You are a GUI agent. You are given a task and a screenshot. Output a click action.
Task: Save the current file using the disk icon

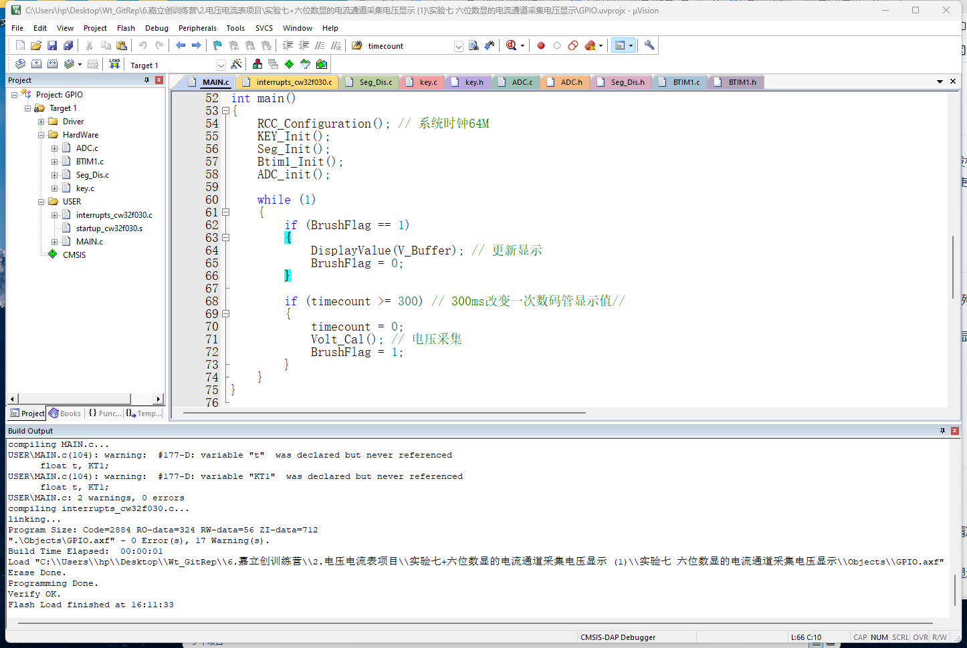[x=52, y=45]
